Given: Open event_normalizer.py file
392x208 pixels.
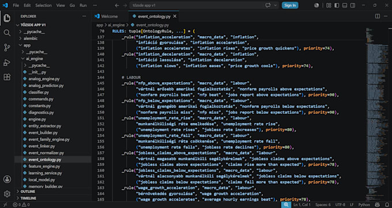Looking at the screenshot, I should point(46,153).
